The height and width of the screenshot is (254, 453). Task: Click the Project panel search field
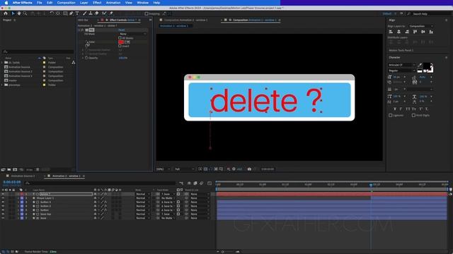(38, 52)
